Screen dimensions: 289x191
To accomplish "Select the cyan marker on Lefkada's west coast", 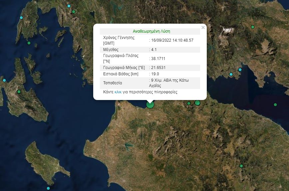I will tap(21, 18).
